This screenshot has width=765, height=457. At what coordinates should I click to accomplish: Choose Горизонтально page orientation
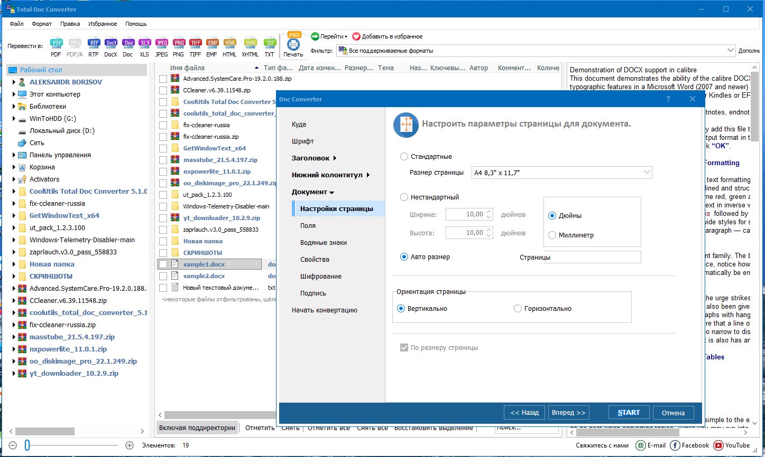point(518,309)
